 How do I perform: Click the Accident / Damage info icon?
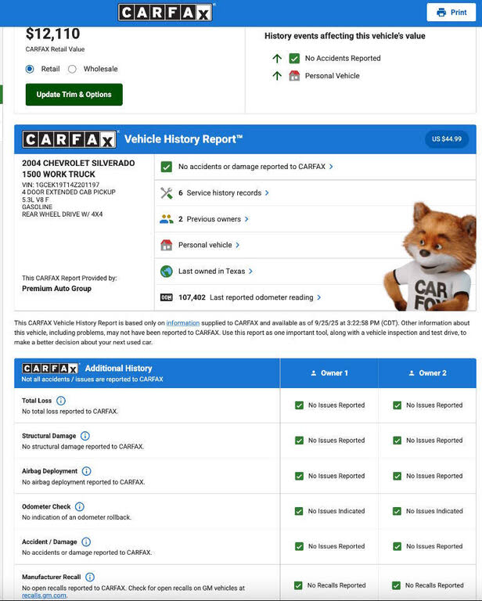[x=86, y=542]
